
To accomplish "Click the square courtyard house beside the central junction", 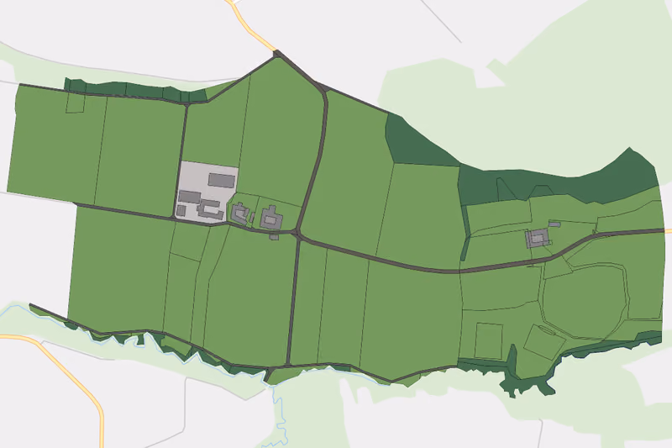I will [270, 218].
